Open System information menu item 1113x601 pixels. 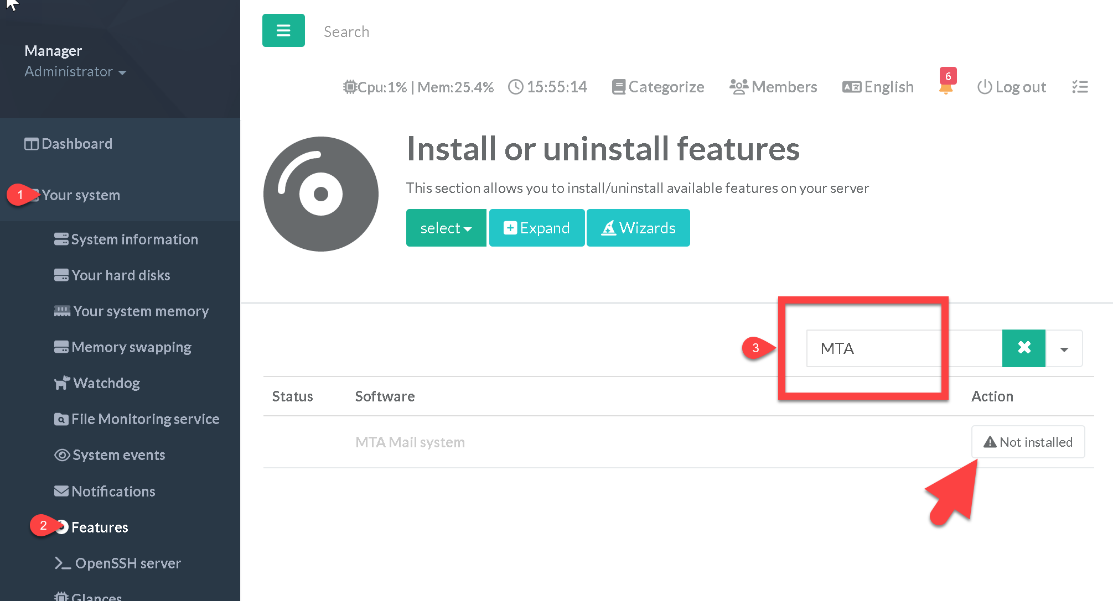134,239
